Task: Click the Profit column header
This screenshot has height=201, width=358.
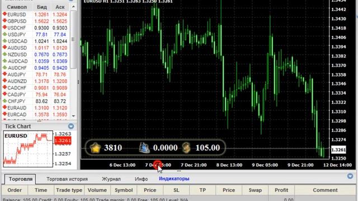Action: tap(281, 190)
